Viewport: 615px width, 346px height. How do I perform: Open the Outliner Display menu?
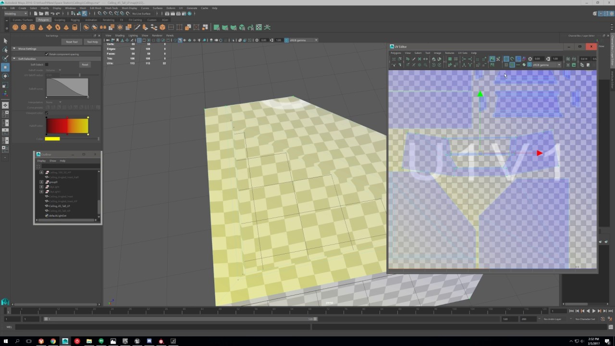click(42, 161)
